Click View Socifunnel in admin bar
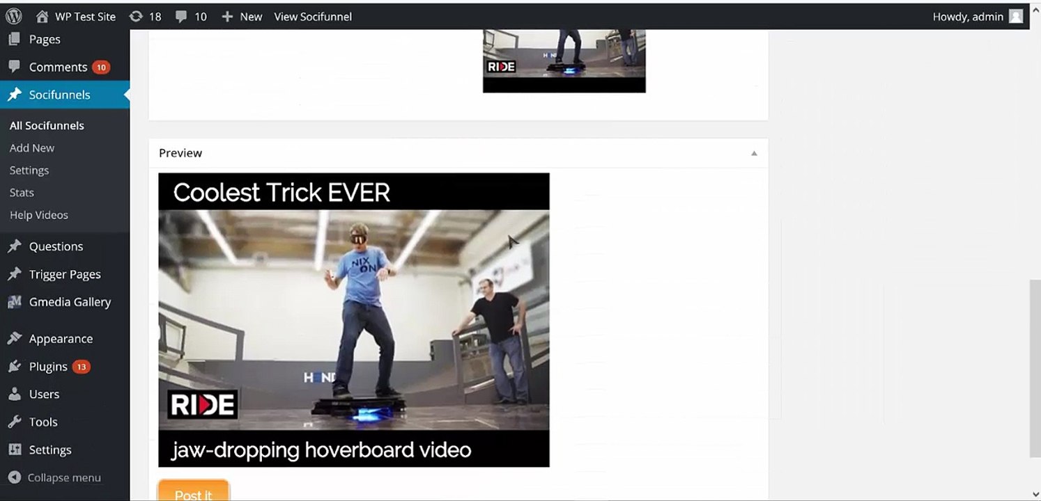 tap(313, 16)
